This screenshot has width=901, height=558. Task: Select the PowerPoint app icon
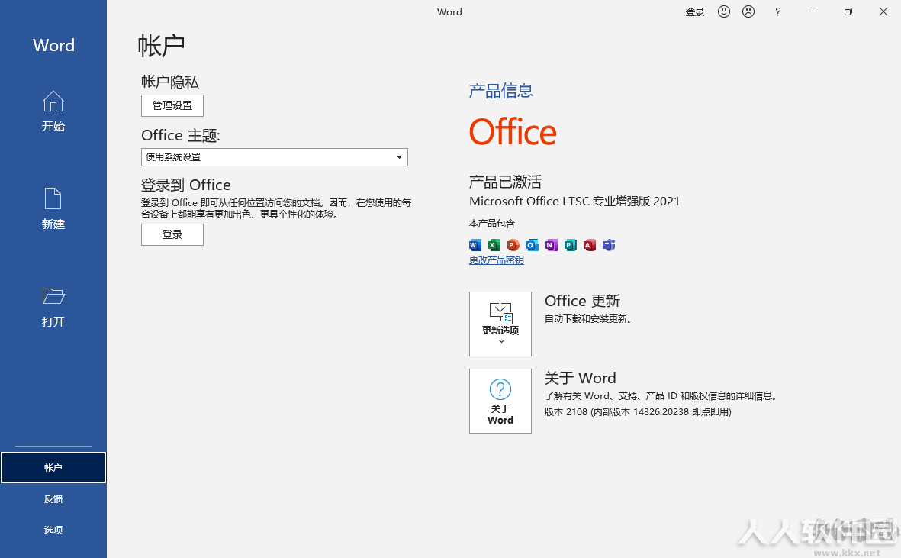coord(513,245)
